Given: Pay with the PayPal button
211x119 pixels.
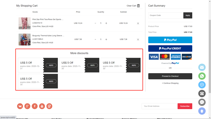Looking at the screenshot, I should (170, 40).
